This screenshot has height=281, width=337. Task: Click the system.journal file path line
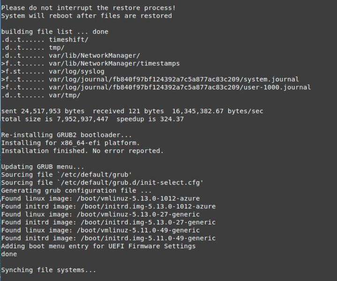[173, 79]
